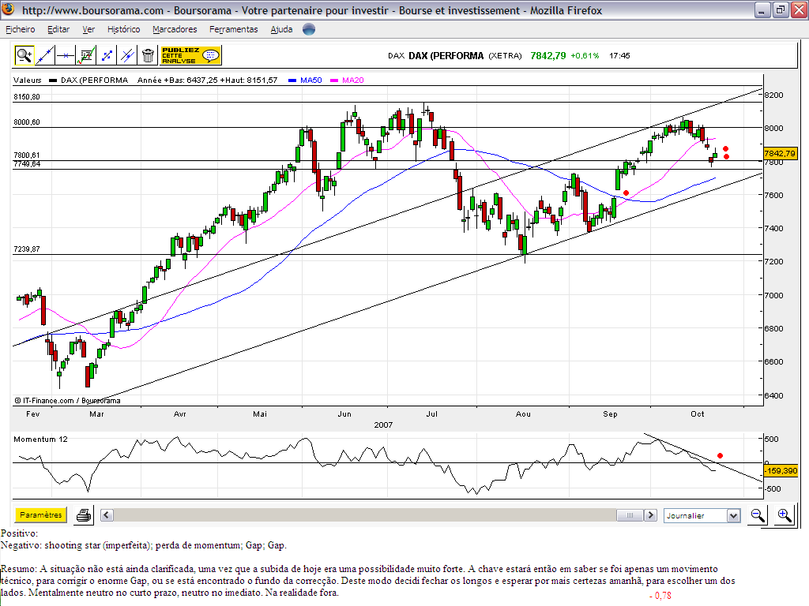Click the MA50 legend label
Screen dimensions: 809x606
point(310,80)
